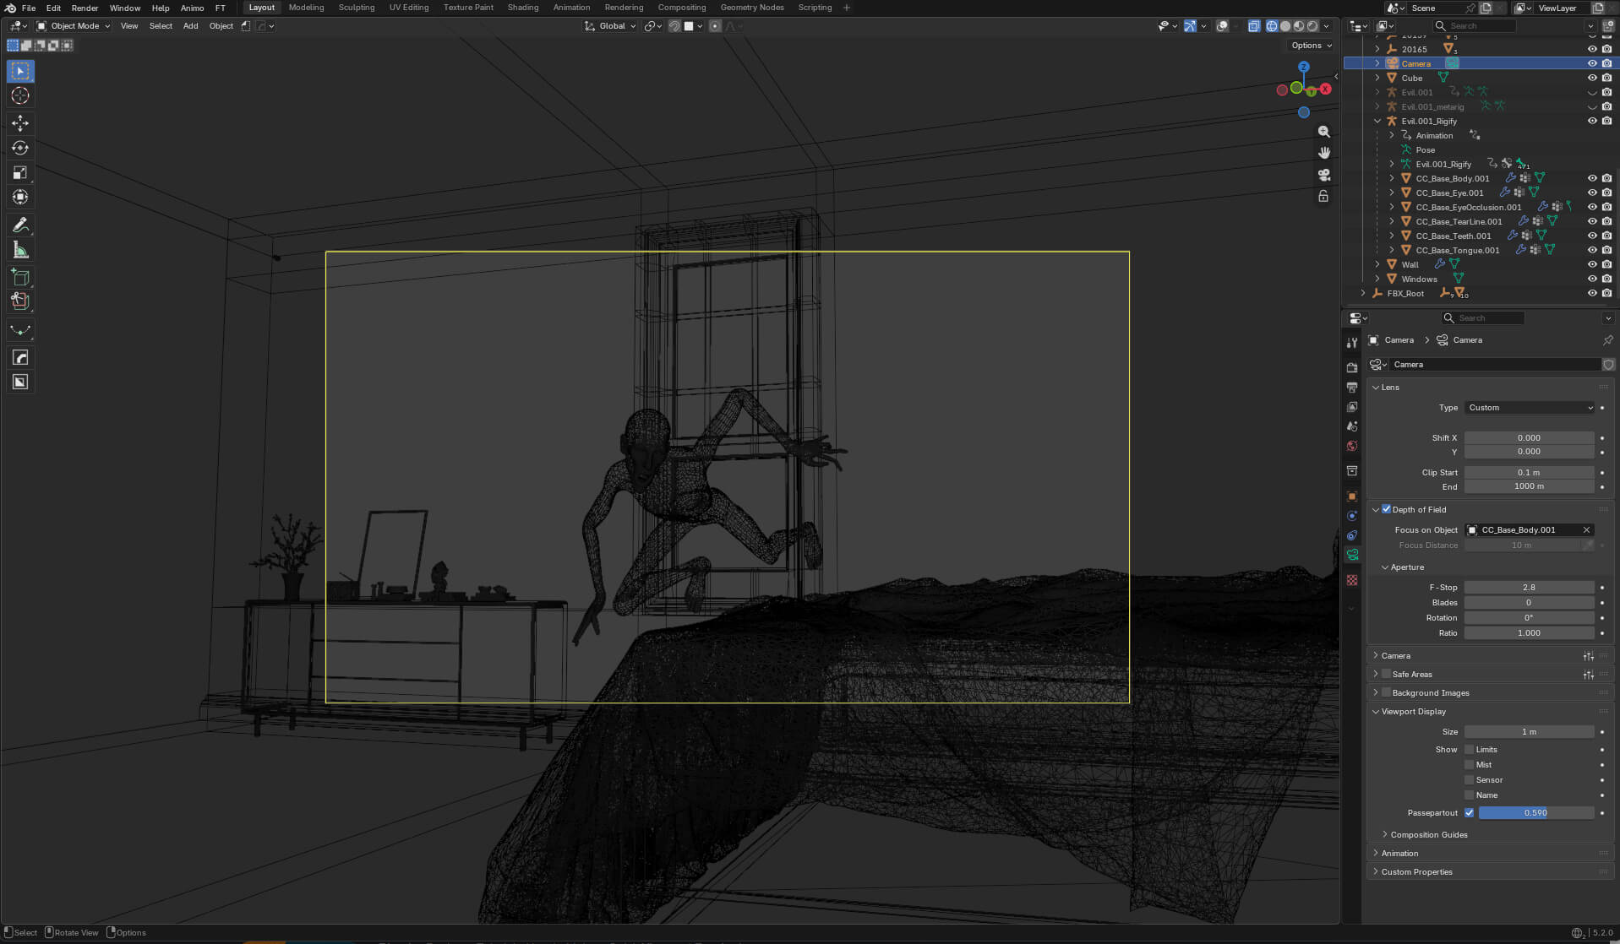Image resolution: width=1620 pixels, height=944 pixels.
Task: Activate the Move tool
Action: pos(20,123)
